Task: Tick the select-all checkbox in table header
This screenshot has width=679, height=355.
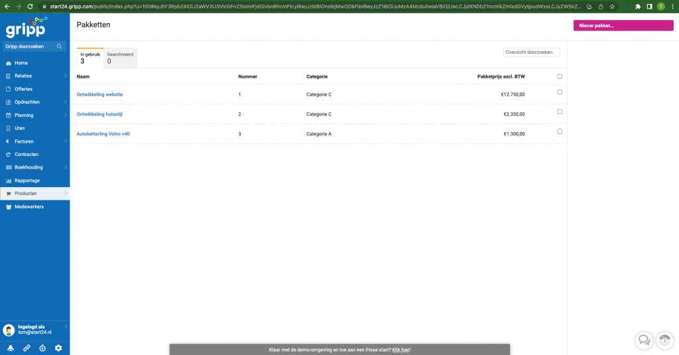Action: (560, 76)
